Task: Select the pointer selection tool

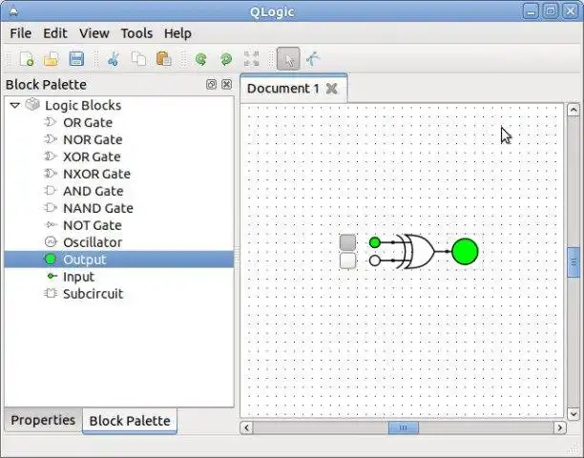Action: click(x=288, y=58)
